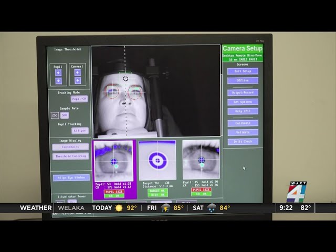Increase the Corneal threshold with up arrow
The width and height of the screenshot is (336, 252).
[x=78, y=72]
